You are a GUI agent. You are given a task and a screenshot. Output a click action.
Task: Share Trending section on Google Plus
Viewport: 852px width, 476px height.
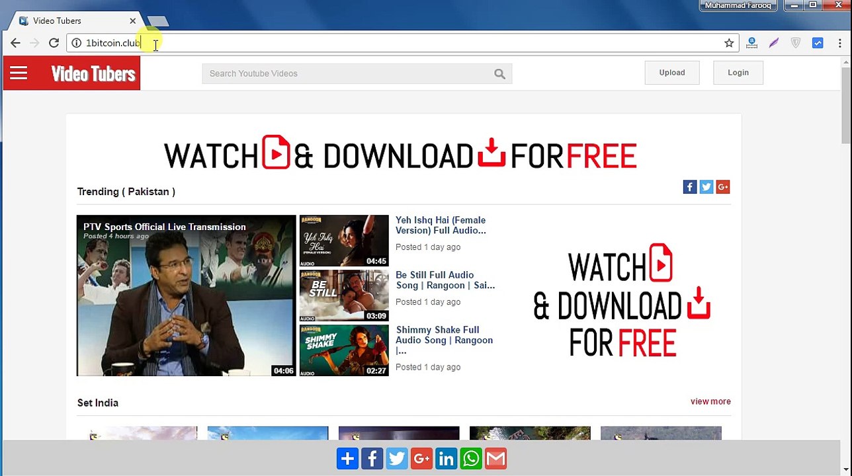point(723,187)
